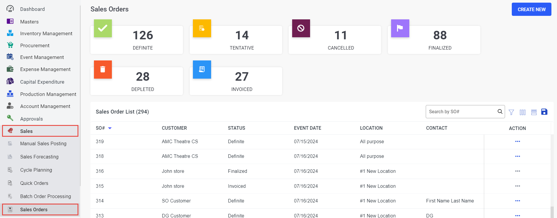Open action menu for order 316

tap(518, 171)
